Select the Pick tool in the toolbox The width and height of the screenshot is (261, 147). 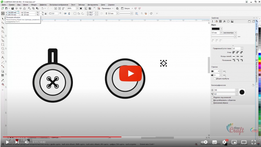click(3, 19)
